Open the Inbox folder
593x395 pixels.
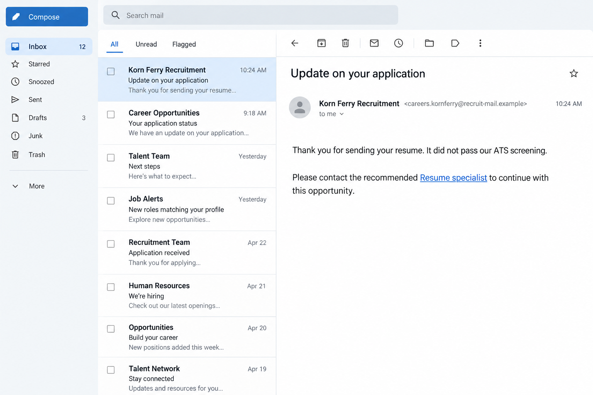(x=49, y=47)
